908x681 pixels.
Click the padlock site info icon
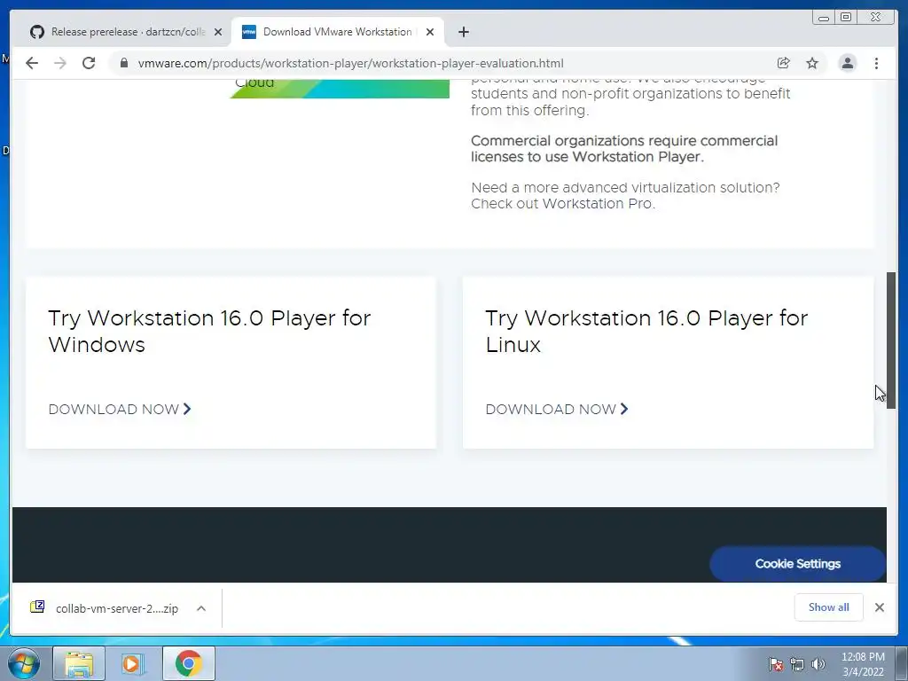(123, 63)
